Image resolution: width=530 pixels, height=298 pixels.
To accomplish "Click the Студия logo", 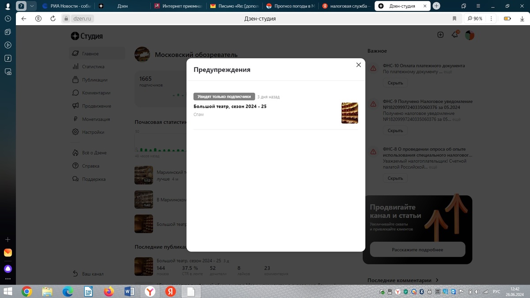I will [87, 36].
